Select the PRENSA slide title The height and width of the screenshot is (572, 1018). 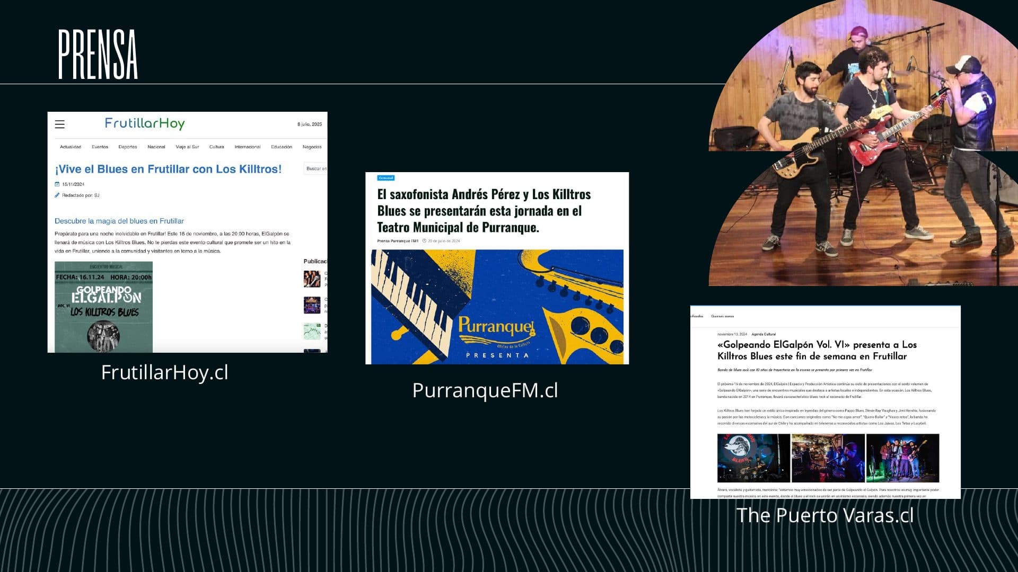coord(98,54)
